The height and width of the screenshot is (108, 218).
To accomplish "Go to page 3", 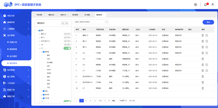I will point(90,101).
